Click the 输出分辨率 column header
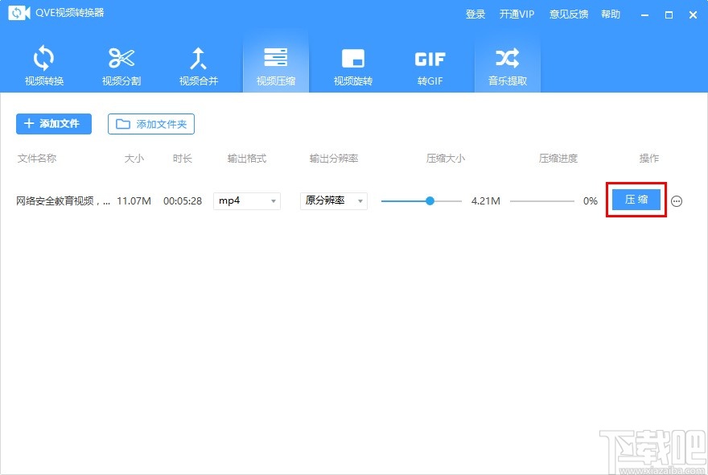The image size is (708, 475). click(334, 159)
